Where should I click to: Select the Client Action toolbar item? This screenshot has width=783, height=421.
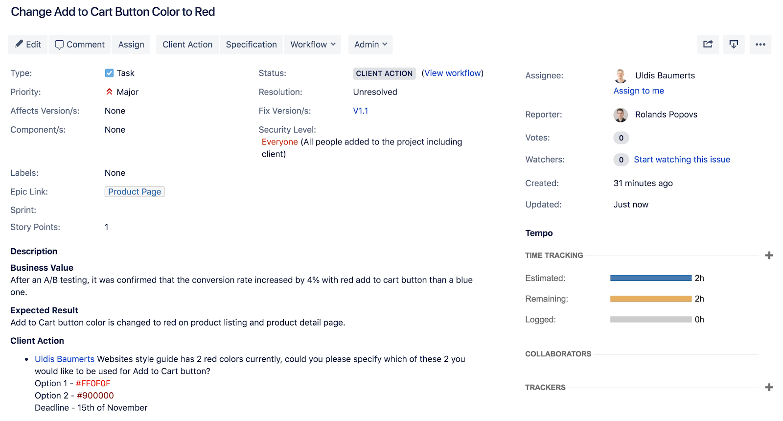tap(187, 45)
